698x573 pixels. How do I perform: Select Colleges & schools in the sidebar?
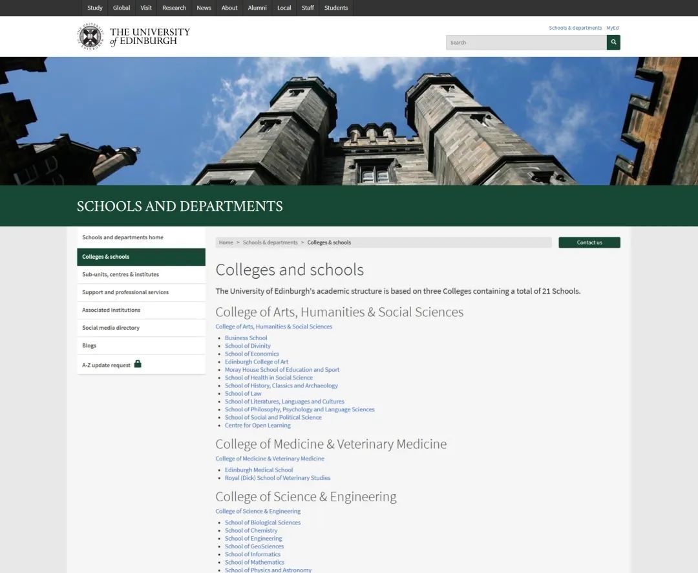(x=141, y=257)
